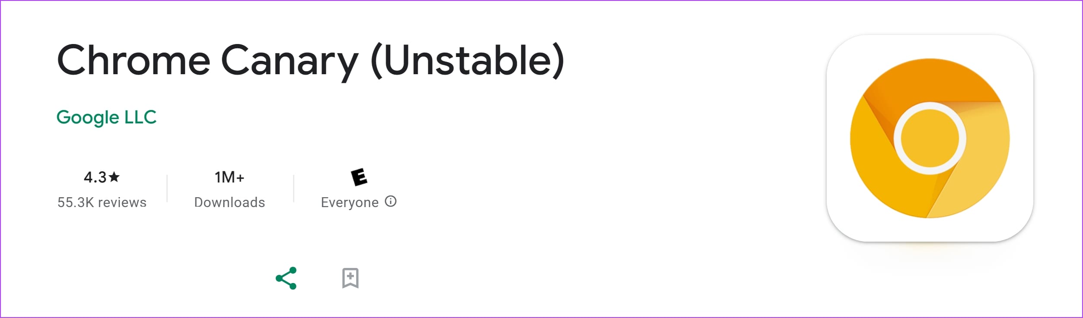Click the black E rating badge
The height and width of the screenshot is (318, 1083).
click(x=359, y=177)
